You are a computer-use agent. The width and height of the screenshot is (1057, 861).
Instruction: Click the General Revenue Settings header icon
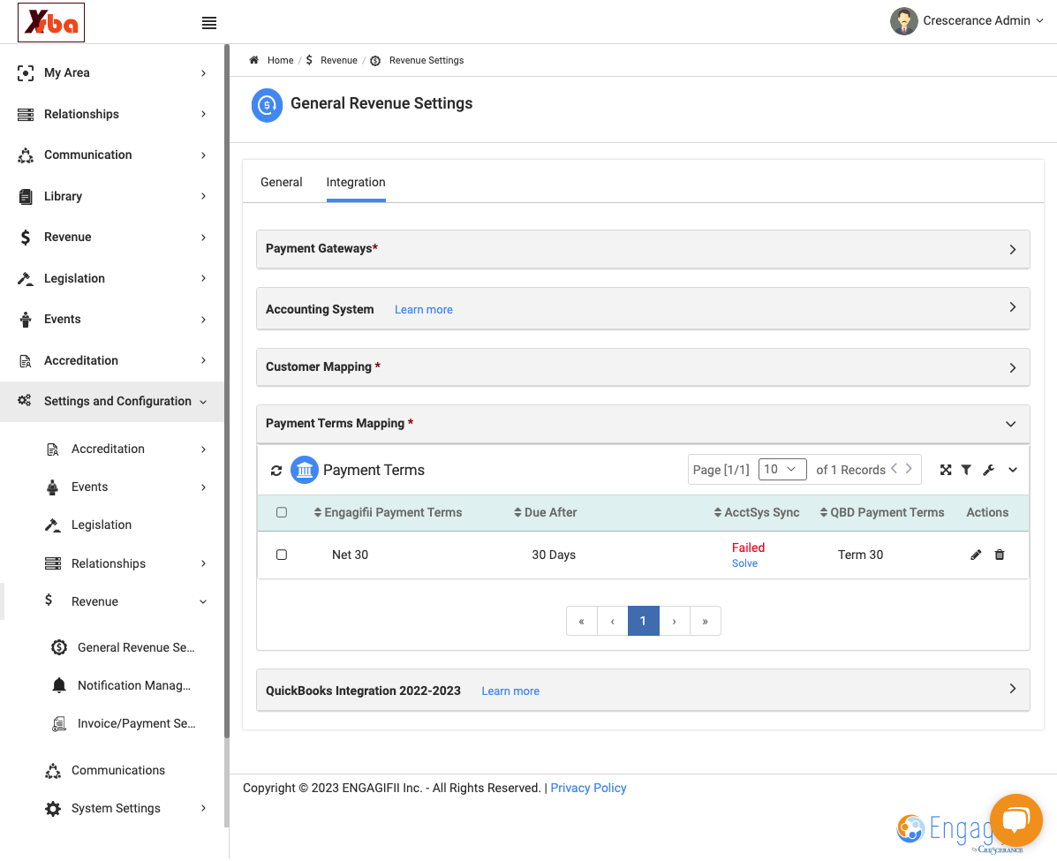coord(267,105)
